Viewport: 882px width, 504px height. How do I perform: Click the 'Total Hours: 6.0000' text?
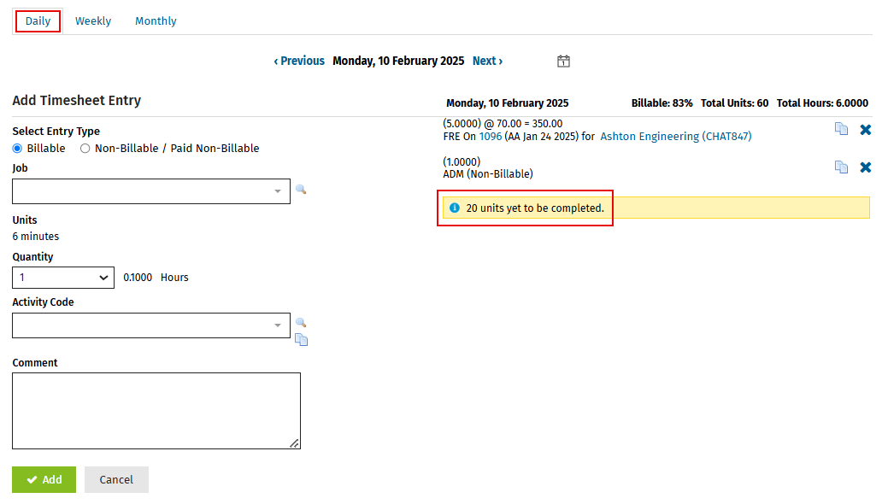click(x=822, y=103)
